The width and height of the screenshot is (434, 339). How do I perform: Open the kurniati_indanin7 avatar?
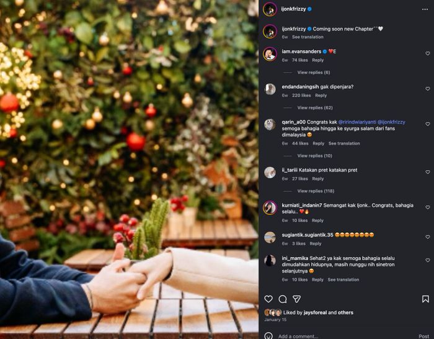click(x=270, y=207)
